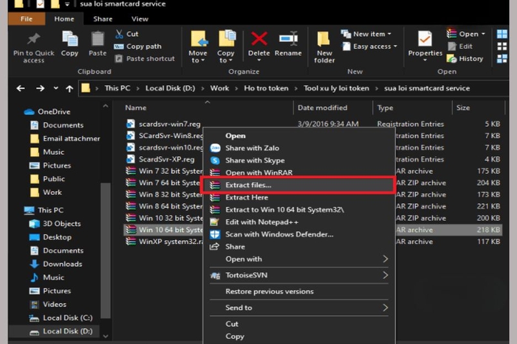Sort by the Type column header
This screenshot has width=517, height=344.
(385, 108)
